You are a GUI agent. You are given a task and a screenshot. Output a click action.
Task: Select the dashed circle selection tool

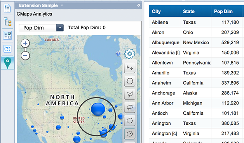130,120
